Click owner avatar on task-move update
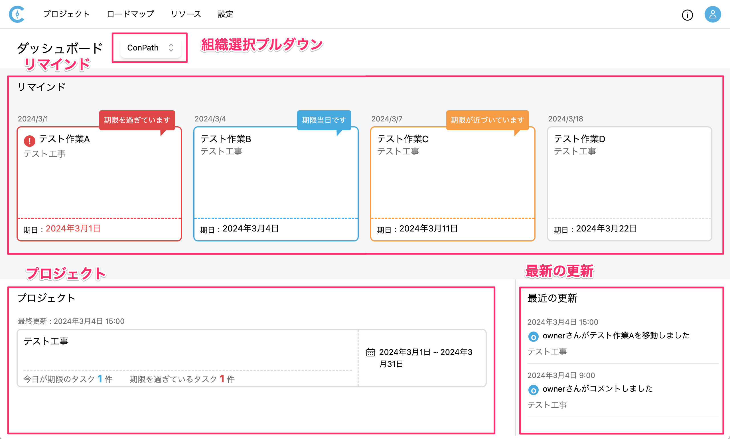730x439 pixels. 533,337
